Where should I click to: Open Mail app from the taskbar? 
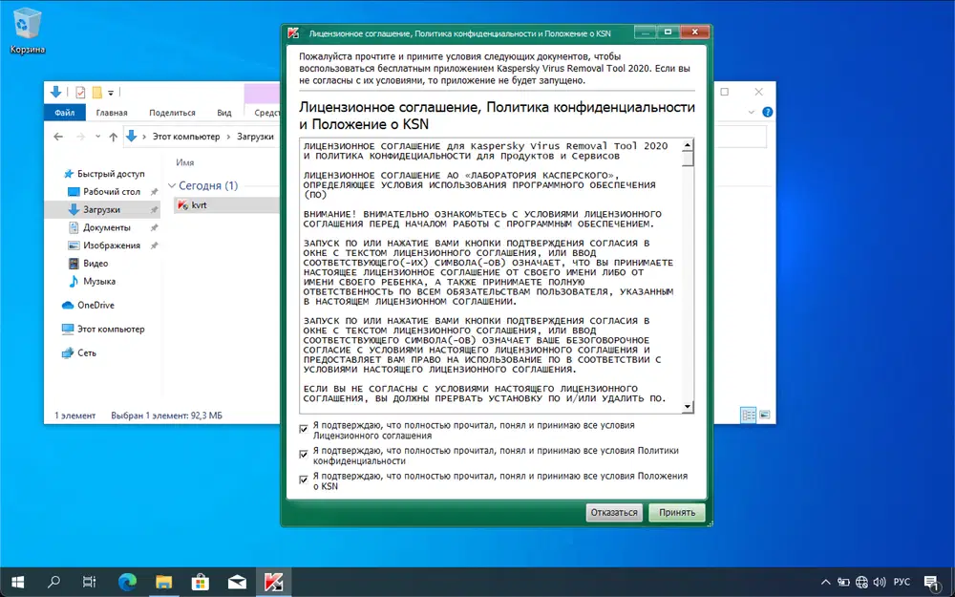point(237,583)
